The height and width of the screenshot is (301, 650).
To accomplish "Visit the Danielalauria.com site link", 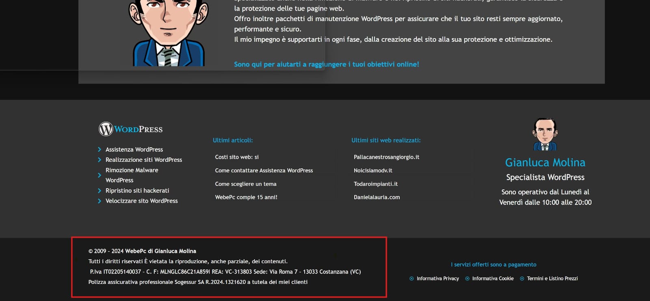I will point(377,197).
